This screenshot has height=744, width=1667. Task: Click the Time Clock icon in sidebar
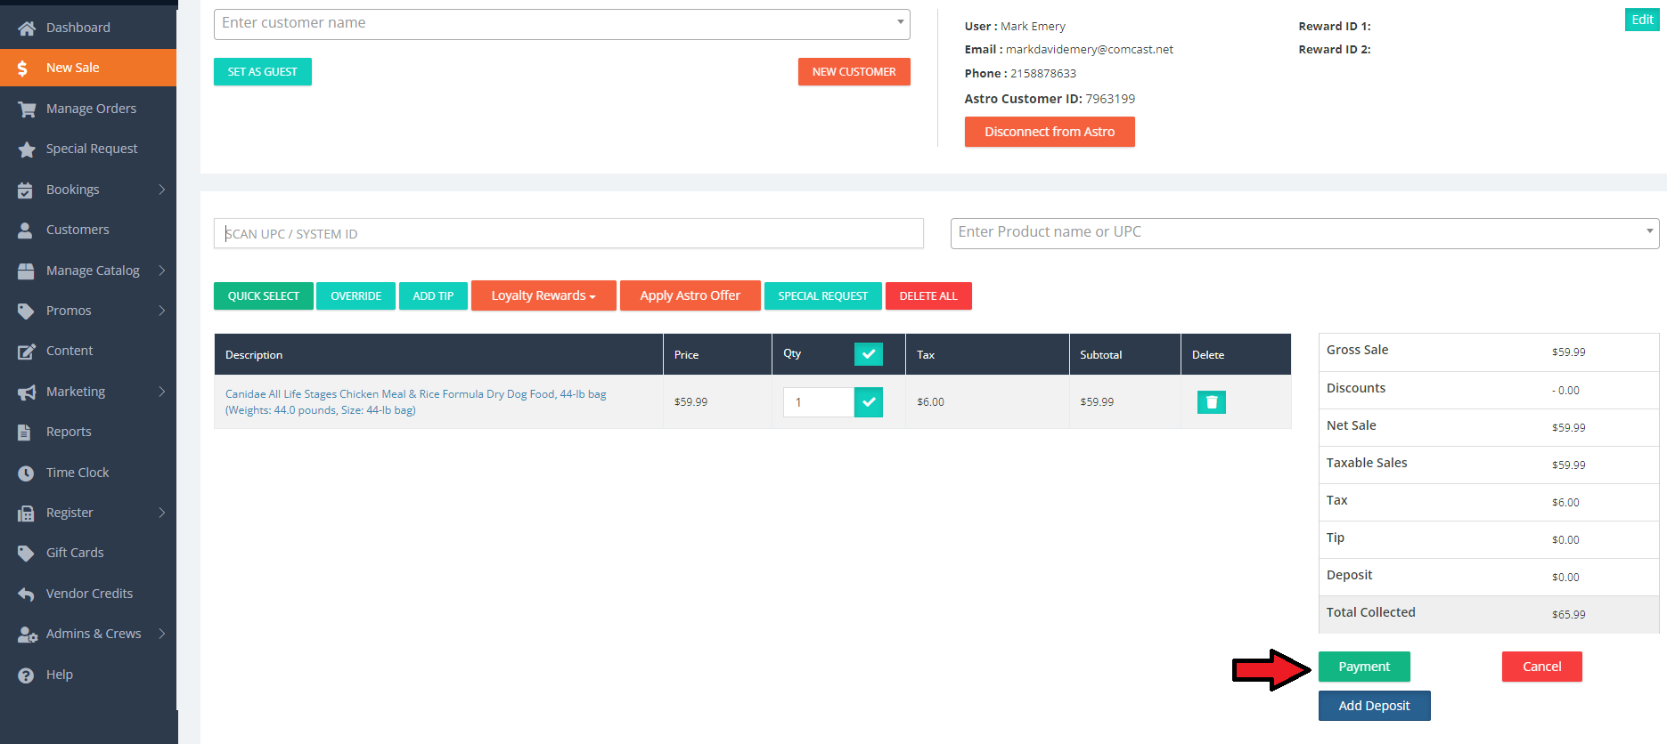click(27, 473)
